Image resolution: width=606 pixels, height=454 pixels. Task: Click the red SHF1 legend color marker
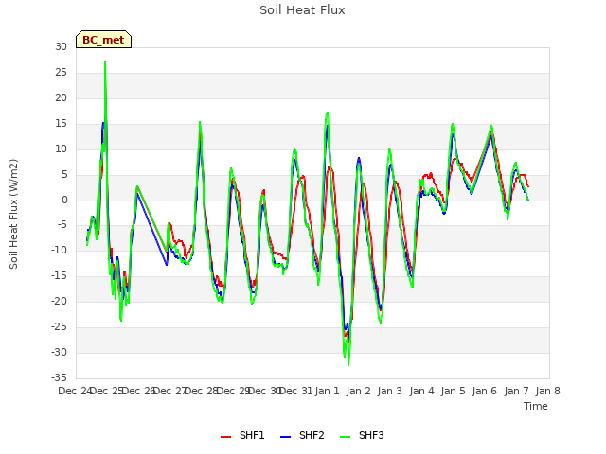click(x=225, y=437)
